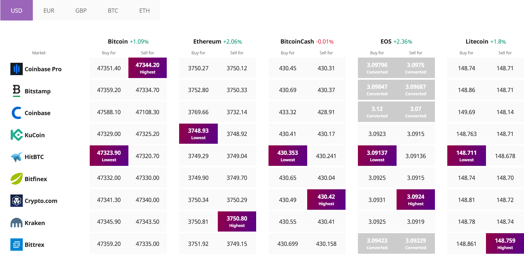524x254 pixels.
Task: Click Bittrex BitcoinCash buy price 430.699
Action: tap(288, 244)
